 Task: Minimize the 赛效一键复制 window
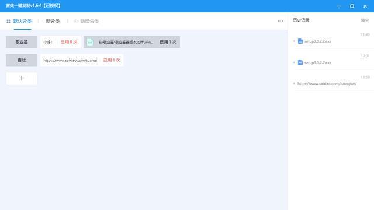point(339,6)
